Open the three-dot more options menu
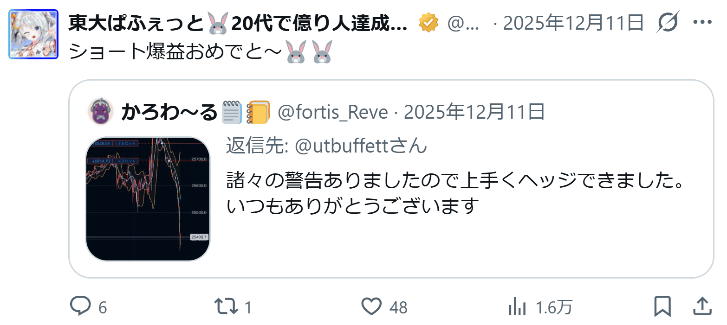Screen dimensions: 727x325 click(702, 22)
